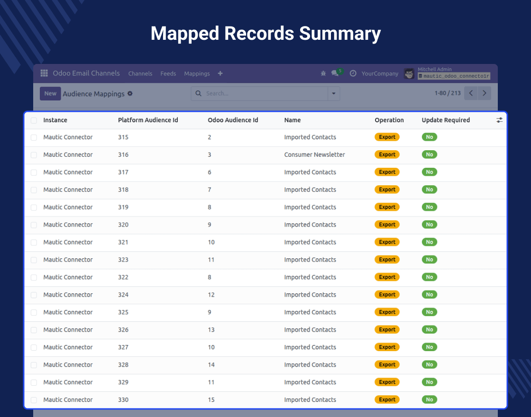Open the conversations chat icon

pos(335,73)
